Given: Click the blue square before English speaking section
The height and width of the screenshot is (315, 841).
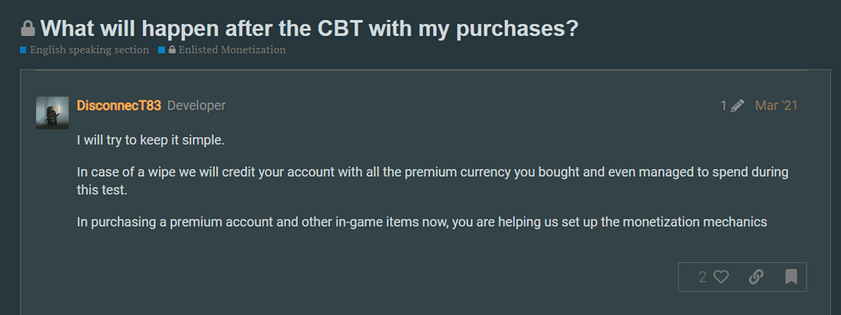Looking at the screenshot, I should click(23, 50).
